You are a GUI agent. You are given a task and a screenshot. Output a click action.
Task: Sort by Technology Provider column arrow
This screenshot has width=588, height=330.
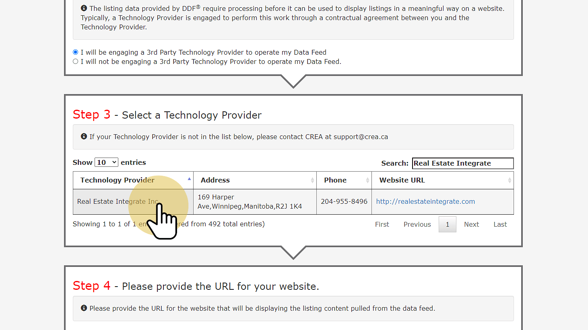click(189, 179)
